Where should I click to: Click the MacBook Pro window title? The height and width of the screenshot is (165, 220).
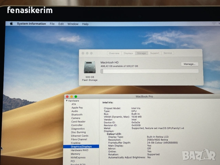pos(144,97)
